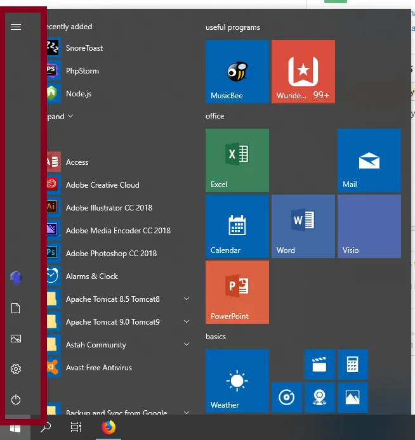Open the Word tile
Viewport: 415px width, 440px height.
coord(303,226)
